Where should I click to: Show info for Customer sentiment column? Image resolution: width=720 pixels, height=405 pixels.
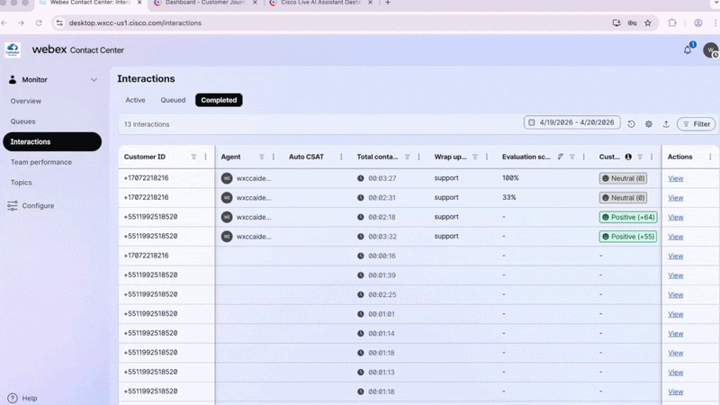point(628,157)
